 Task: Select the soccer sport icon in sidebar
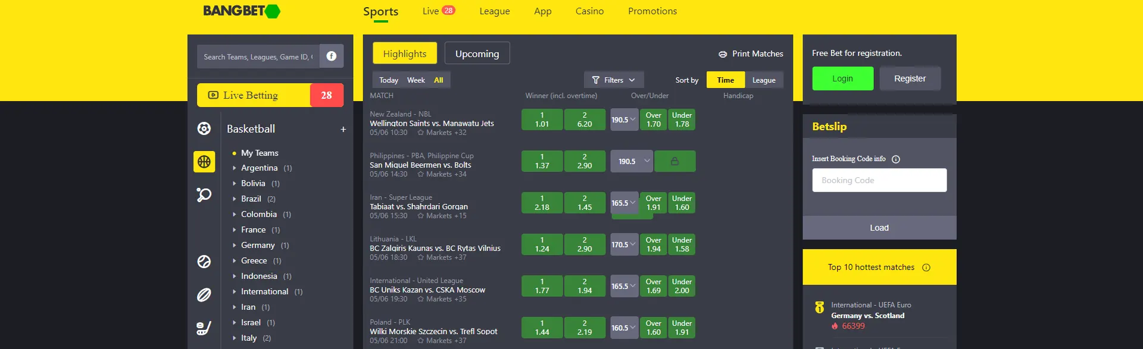(x=204, y=128)
